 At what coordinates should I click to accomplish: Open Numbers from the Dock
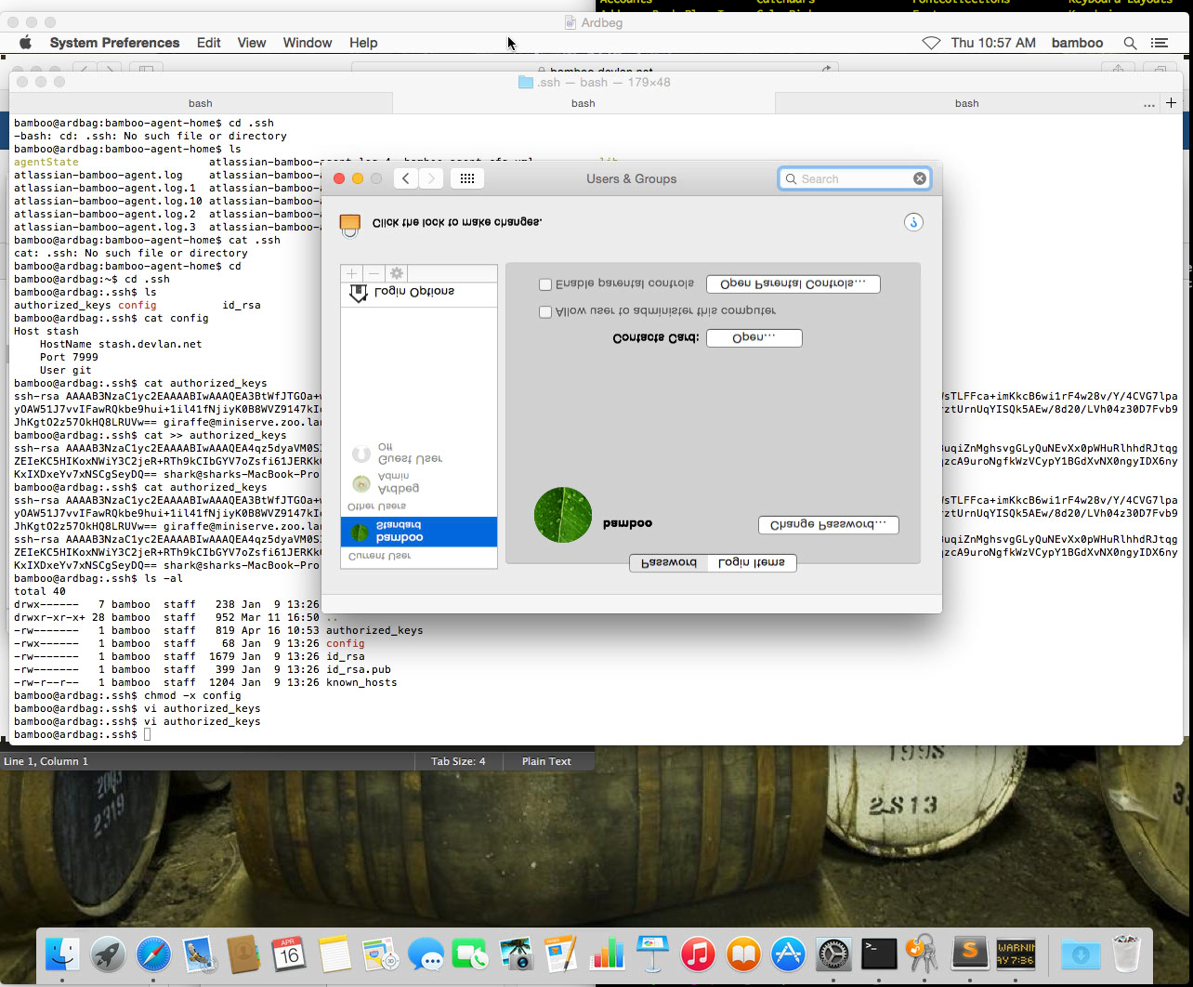click(x=607, y=954)
